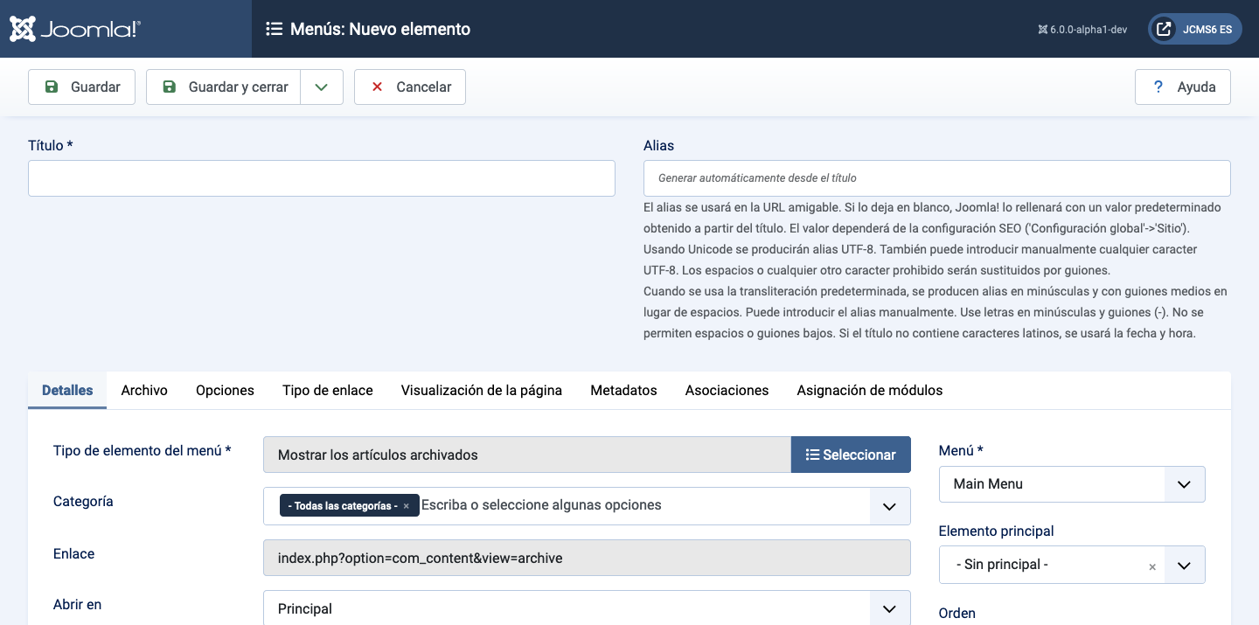Click the Mostrar los artículos archivados field

(527, 455)
